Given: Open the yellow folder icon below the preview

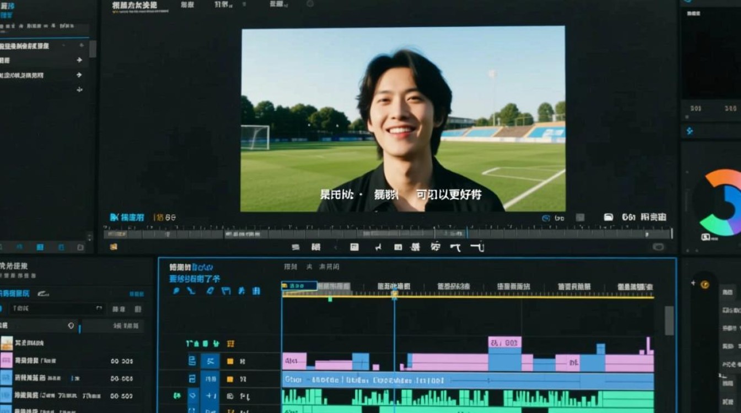Looking at the screenshot, I should pyautogui.click(x=114, y=247).
